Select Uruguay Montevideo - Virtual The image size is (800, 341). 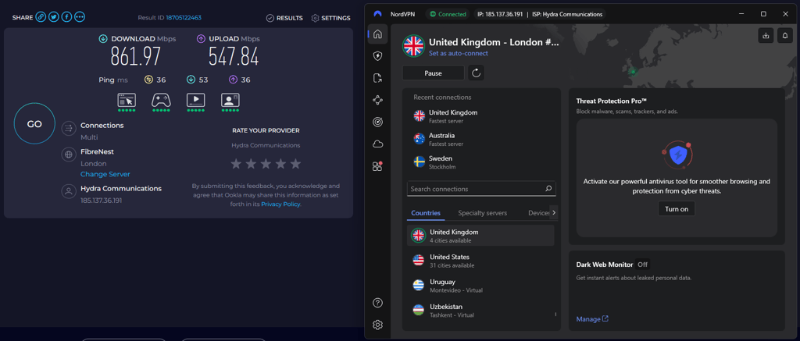coord(480,286)
